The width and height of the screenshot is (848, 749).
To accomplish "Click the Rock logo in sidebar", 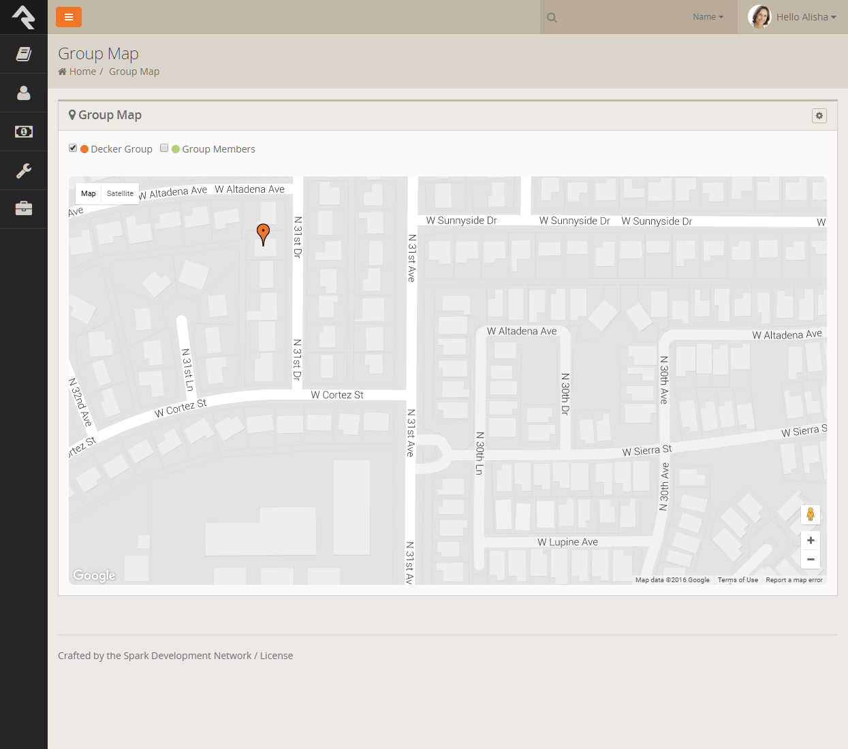I will tap(24, 17).
